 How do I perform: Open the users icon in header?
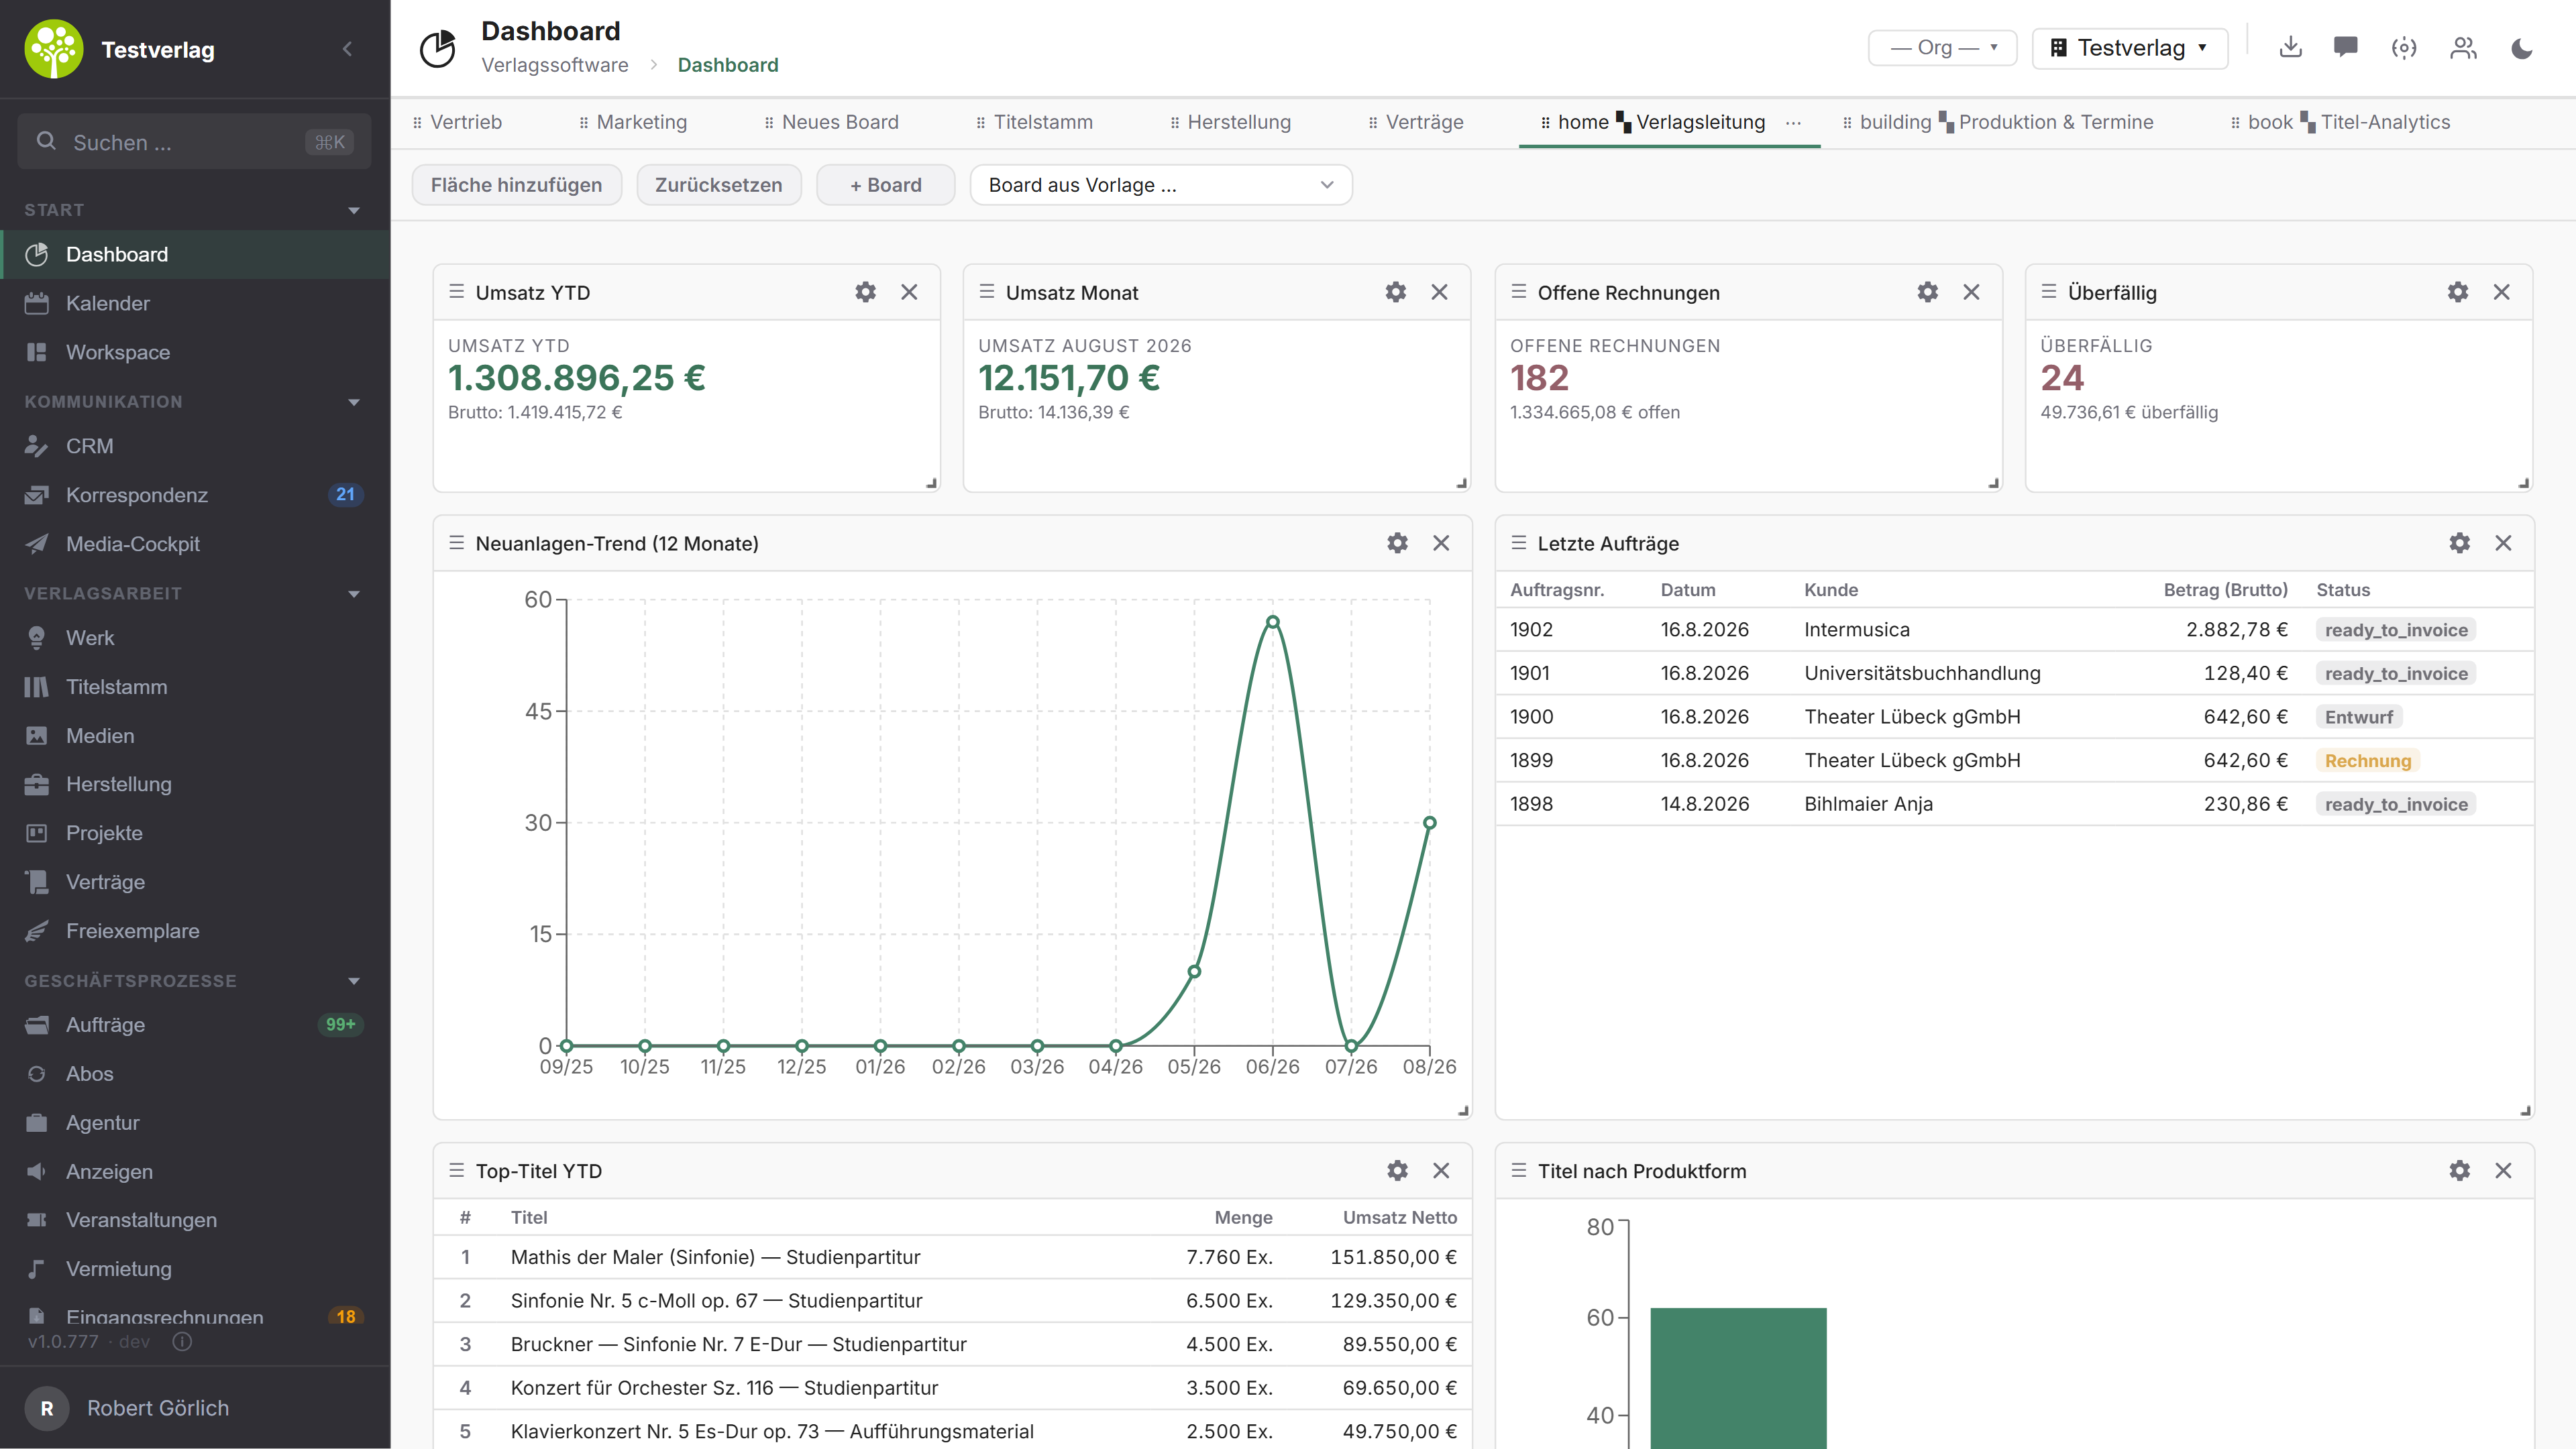pyautogui.click(x=2463, y=48)
